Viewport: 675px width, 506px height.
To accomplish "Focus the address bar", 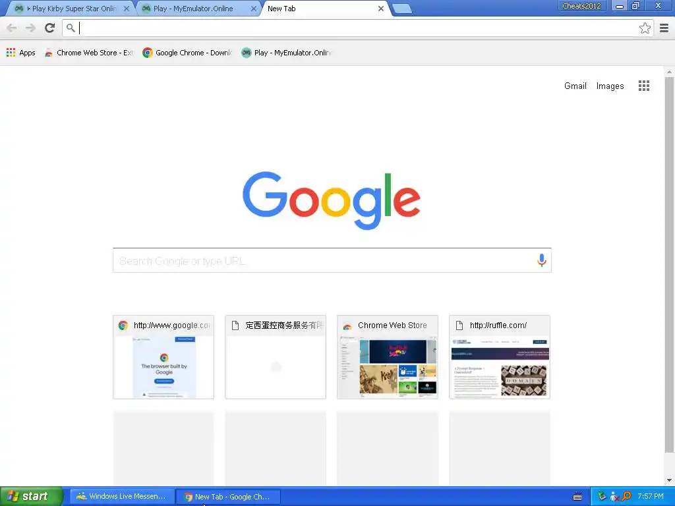I will point(357,28).
